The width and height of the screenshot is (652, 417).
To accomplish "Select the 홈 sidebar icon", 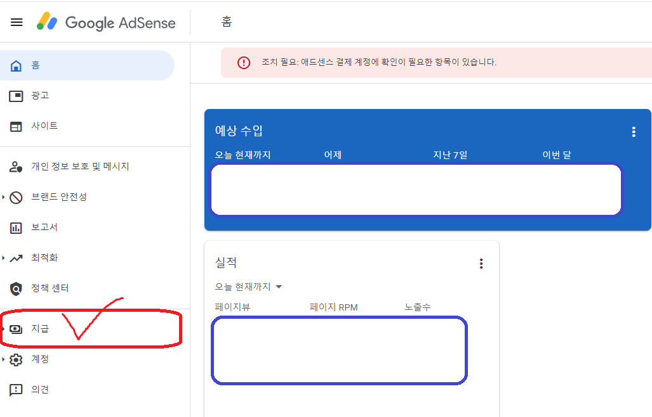I will coord(18,65).
